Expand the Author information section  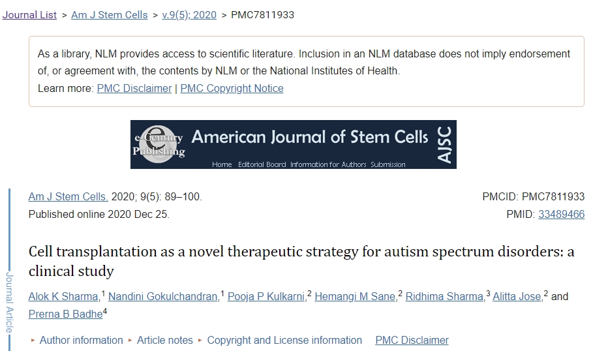pos(81,340)
